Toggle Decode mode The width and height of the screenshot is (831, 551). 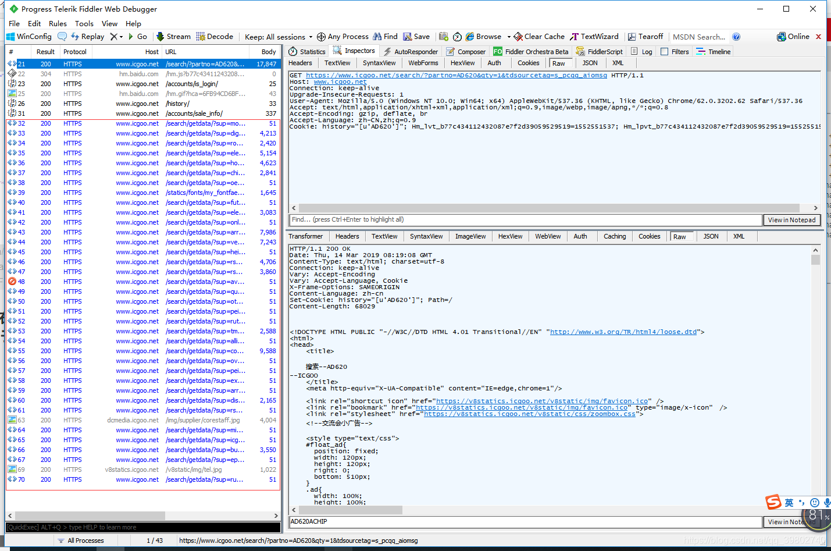point(215,37)
